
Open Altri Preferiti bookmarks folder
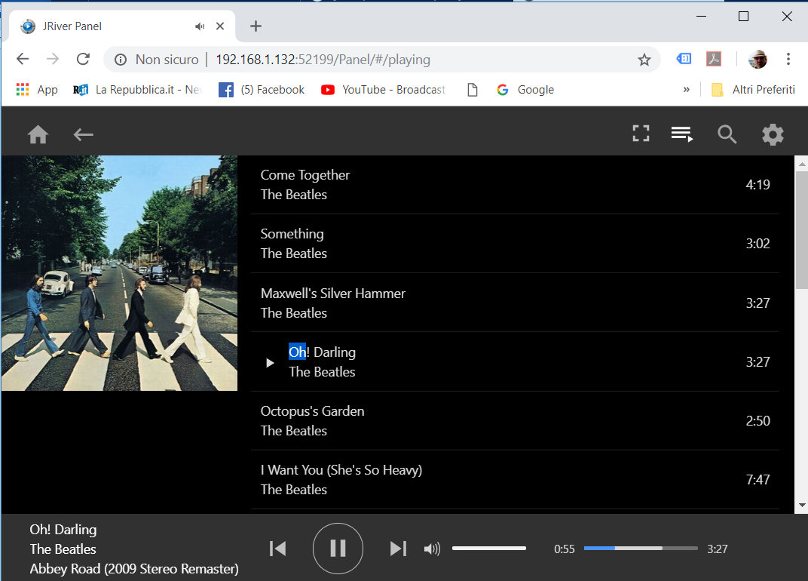(753, 90)
